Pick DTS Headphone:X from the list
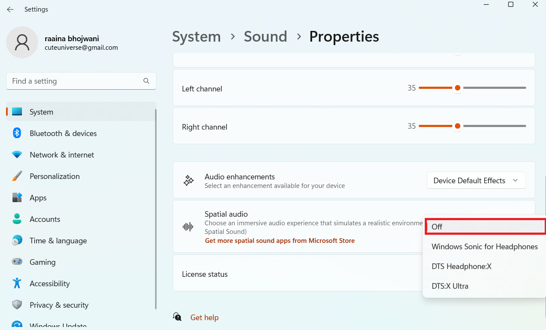The image size is (546, 330). click(461, 266)
